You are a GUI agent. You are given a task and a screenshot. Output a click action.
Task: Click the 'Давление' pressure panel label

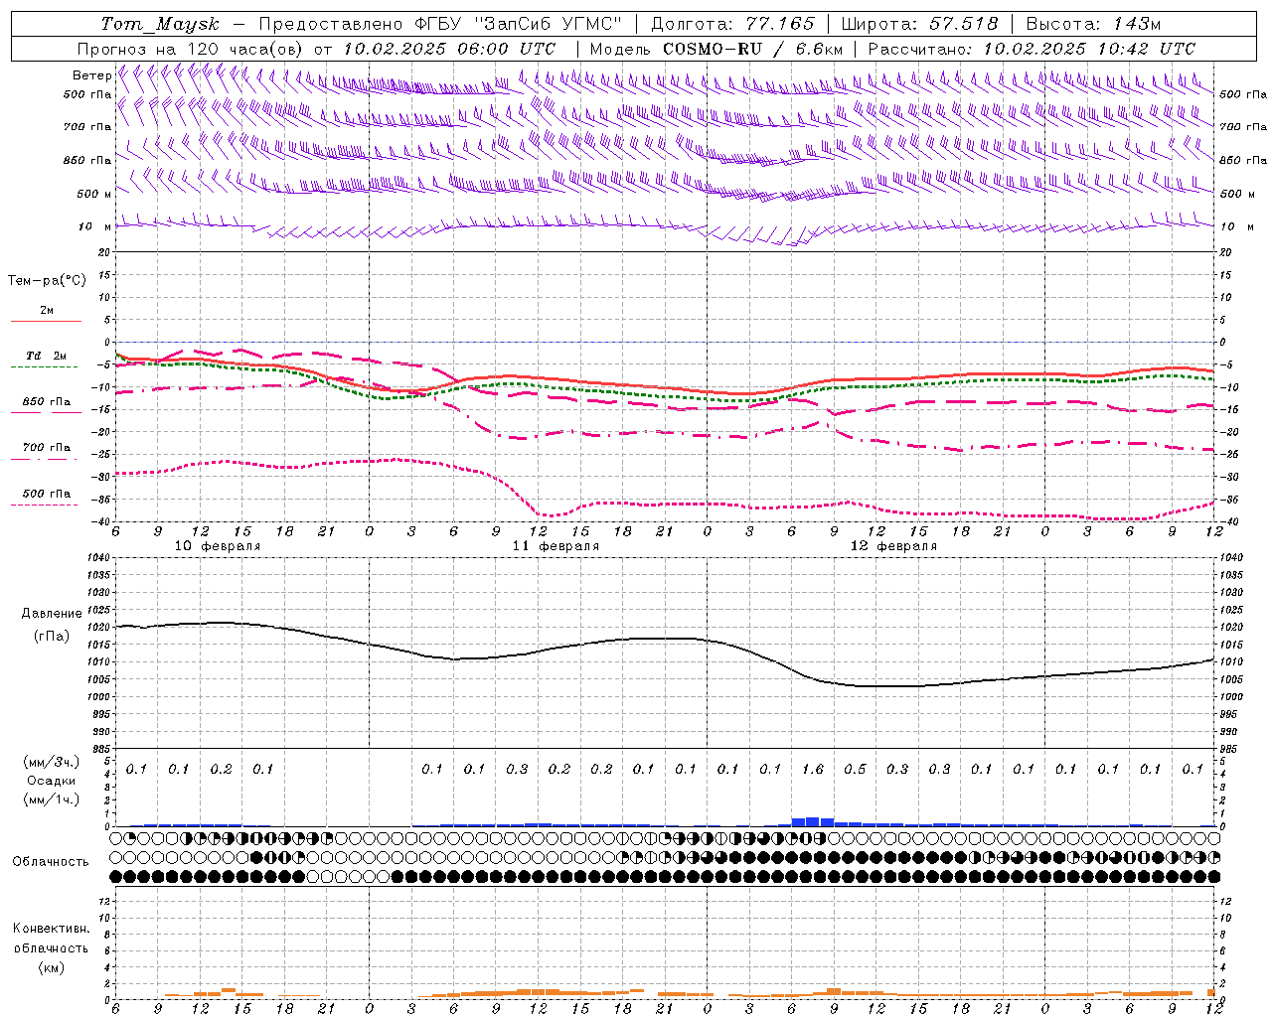pyautogui.click(x=52, y=614)
